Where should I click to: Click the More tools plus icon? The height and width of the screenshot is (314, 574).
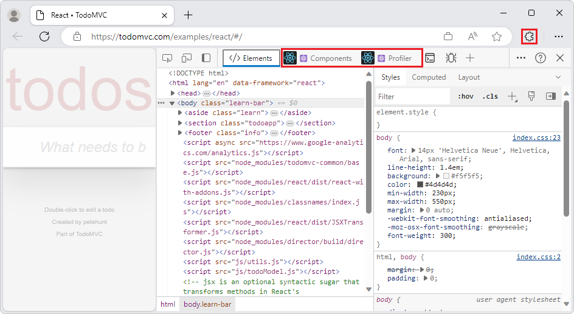click(x=470, y=58)
